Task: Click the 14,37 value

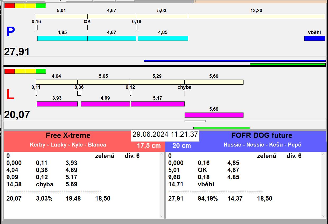Action: [x=235, y=198]
